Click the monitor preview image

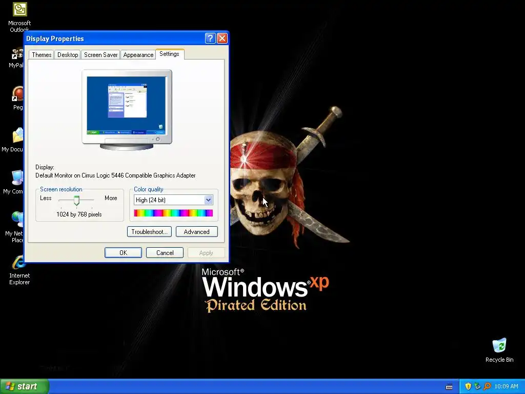coord(127,110)
